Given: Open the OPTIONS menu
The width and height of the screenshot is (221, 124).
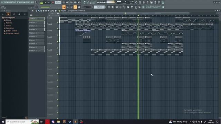Looking at the screenshot, I should tap(23, 2).
